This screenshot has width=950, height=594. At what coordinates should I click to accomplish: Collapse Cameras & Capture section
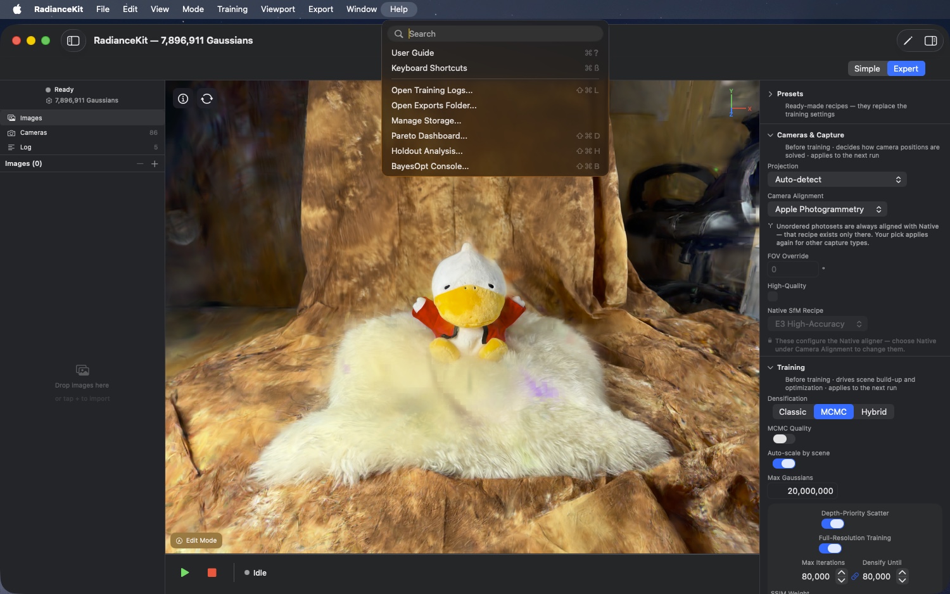[x=770, y=135]
